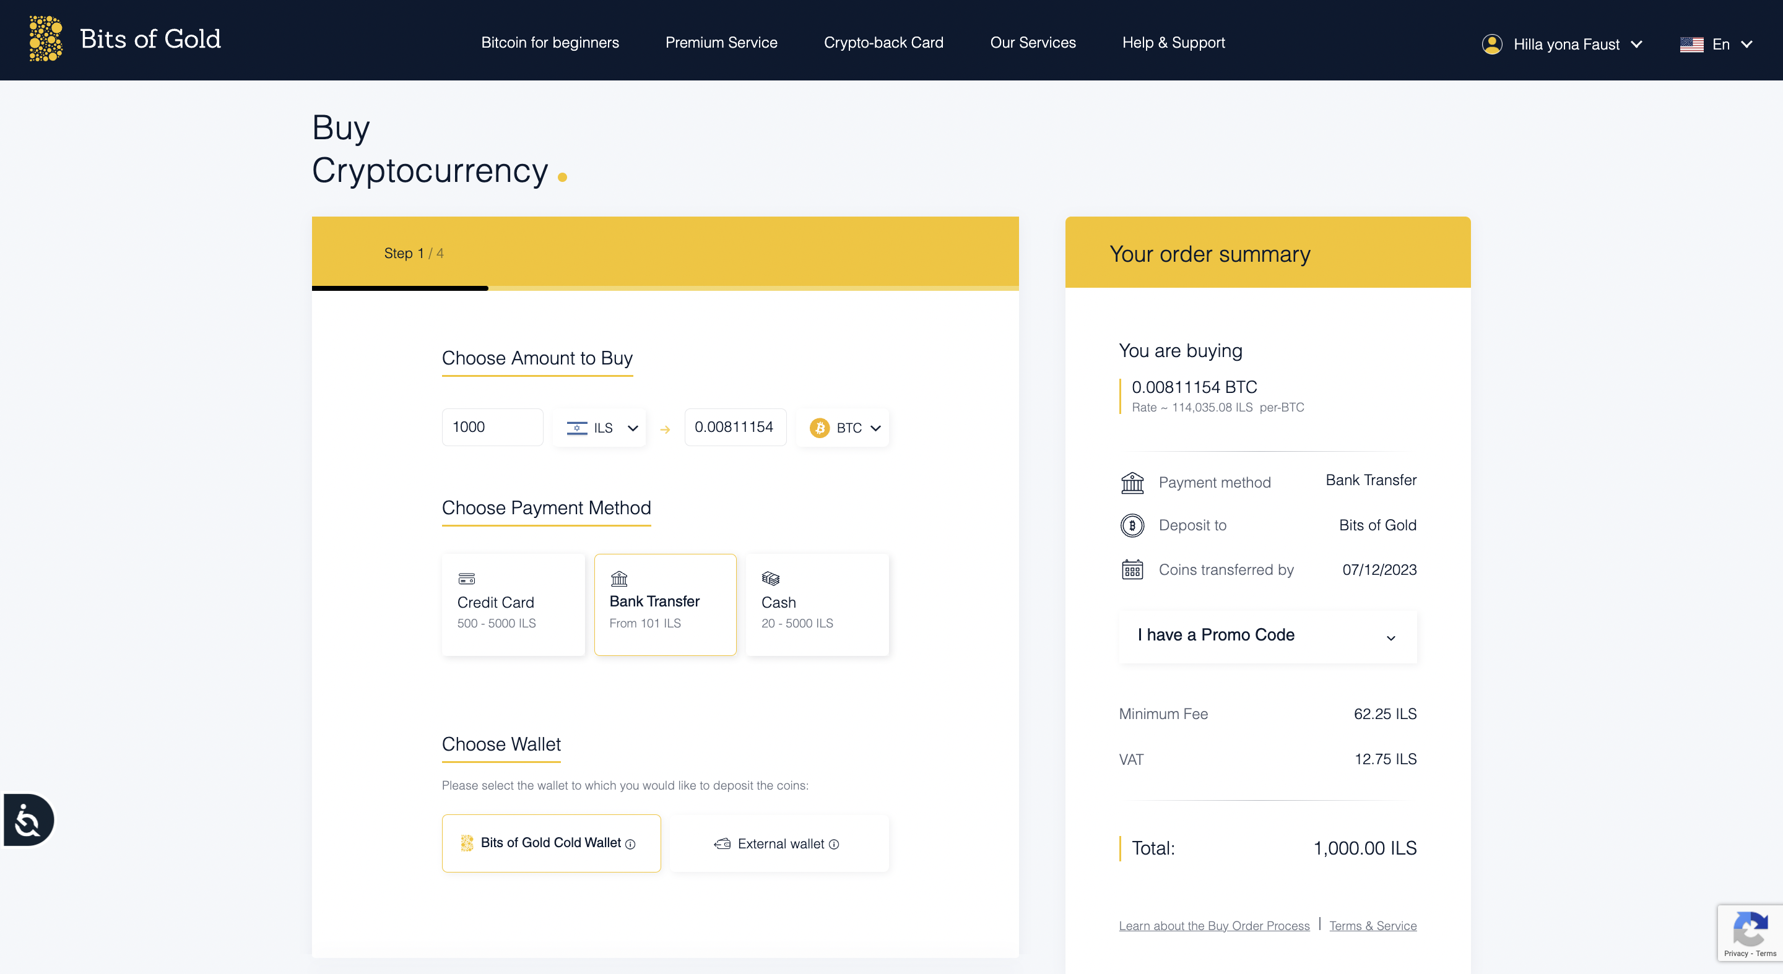
Task: Click the Help & Support menu item
Action: (1173, 42)
